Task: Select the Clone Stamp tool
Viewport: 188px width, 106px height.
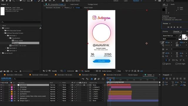Action: (42, 1)
